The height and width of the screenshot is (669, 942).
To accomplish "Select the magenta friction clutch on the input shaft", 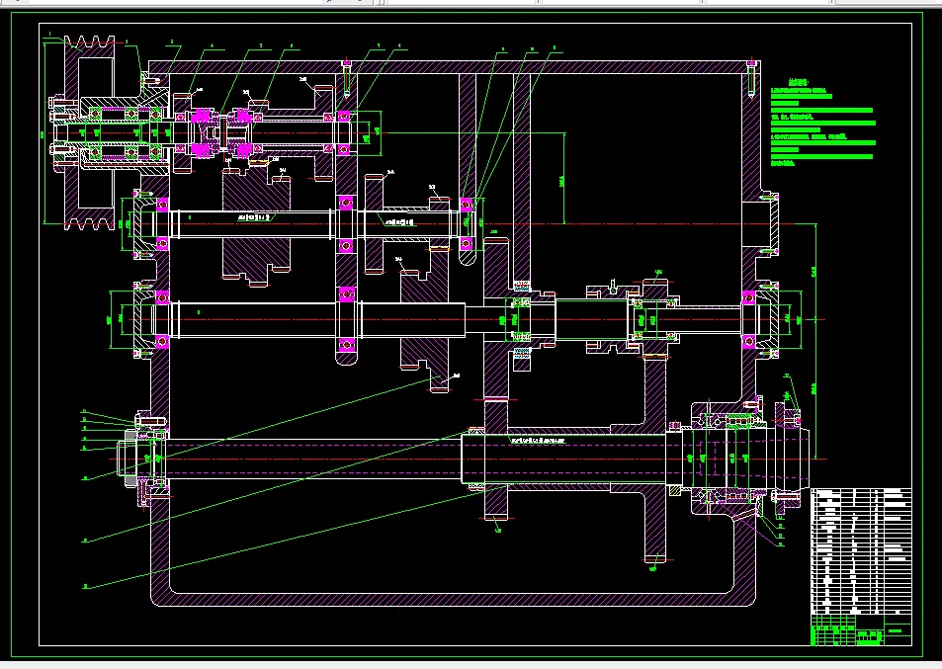I will pos(222,133).
